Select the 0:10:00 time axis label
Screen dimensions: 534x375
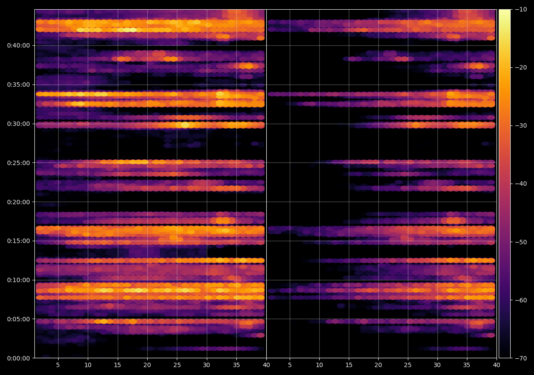(x=19, y=279)
